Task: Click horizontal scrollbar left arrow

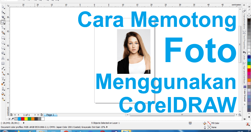Action: click(127, 115)
